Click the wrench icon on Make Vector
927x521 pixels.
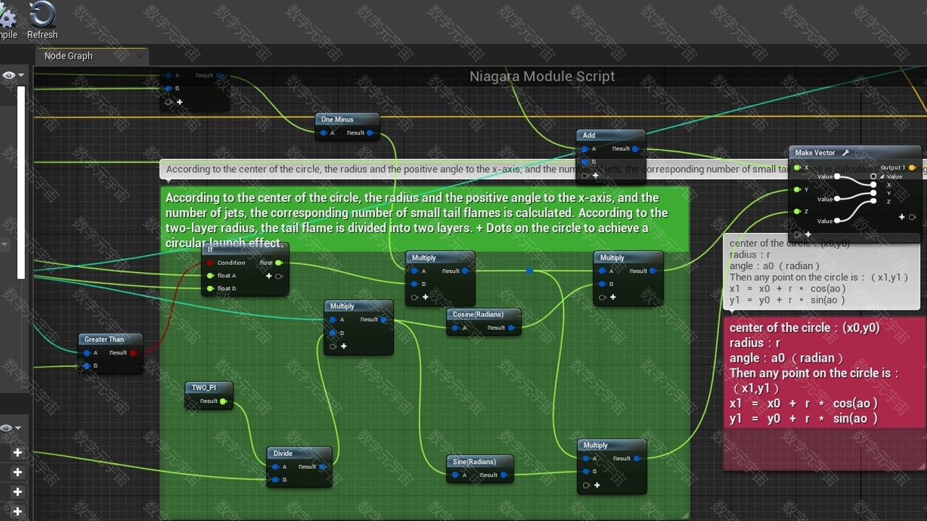[x=845, y=153]
